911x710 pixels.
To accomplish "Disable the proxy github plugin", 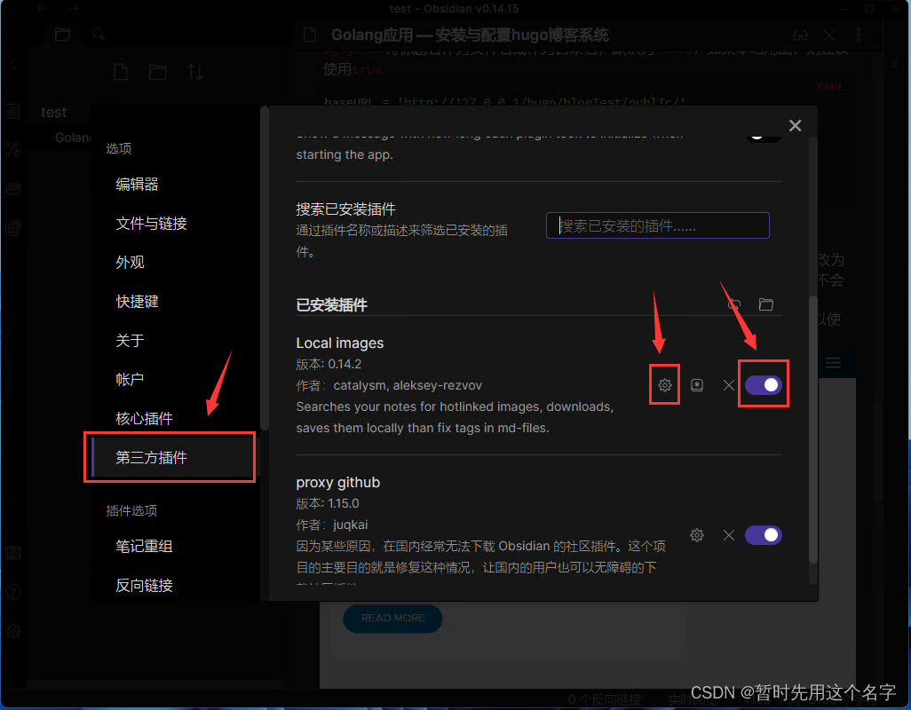I will [x=763, y=534].
